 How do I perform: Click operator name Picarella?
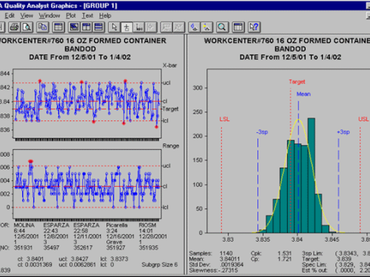coord(117,225)
